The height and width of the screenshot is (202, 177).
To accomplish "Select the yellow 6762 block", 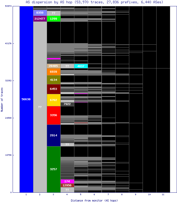I will pos(54,100).
